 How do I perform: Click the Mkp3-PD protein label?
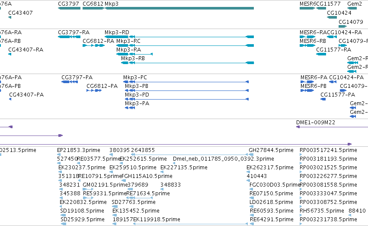click(137, 95)
